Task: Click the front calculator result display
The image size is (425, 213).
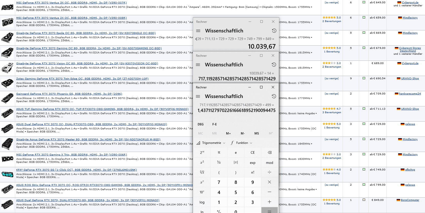Action: 236,110
